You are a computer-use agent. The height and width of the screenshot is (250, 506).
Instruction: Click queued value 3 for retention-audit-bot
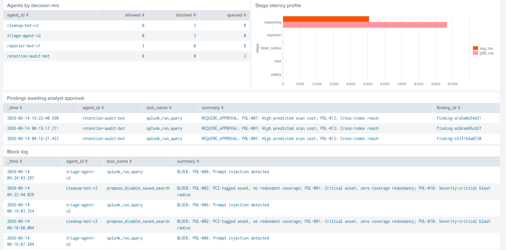pos(245,56)
